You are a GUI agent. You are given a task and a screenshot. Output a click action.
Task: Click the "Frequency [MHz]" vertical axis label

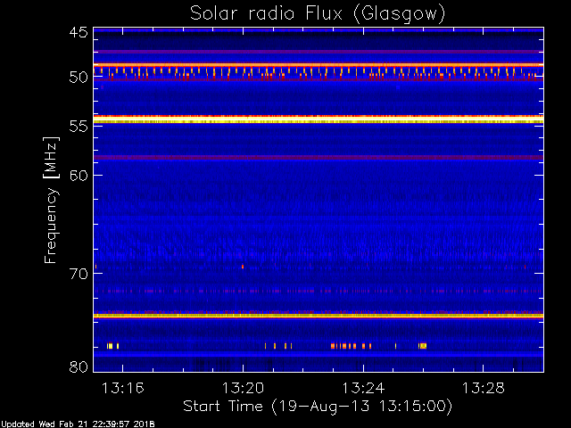pyautogui.click(x=52, y=199)
